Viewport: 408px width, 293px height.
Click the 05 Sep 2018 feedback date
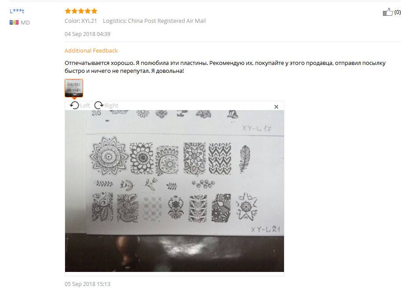coord(87,284)
